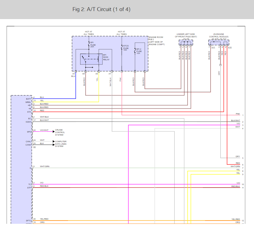The height and width of the screenshot is (231, 254).
Task: Click underlined A6 connector reference below CANH
Action: pos(34,147)
